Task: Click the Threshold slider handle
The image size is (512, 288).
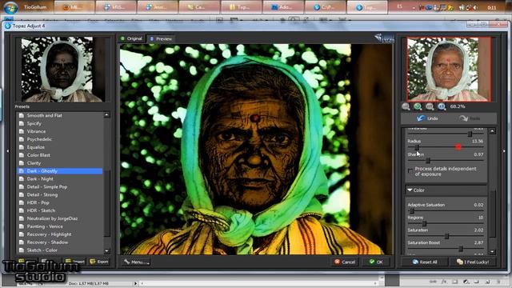Action: [x=470, y=134]
